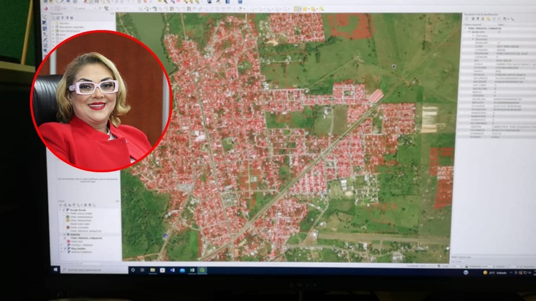Click the brown layer symbol swatch
The height and width of the screenshot is (301, 536).
pyautogui.click(x=68, y=227)
